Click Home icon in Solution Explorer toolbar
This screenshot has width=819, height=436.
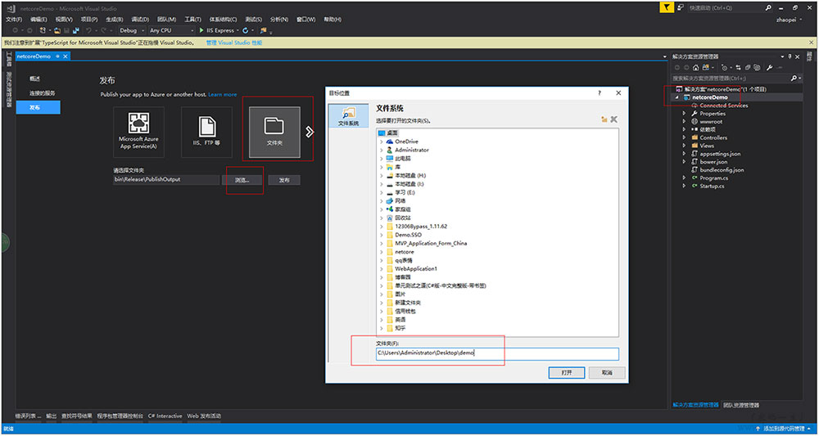[695, 67]
